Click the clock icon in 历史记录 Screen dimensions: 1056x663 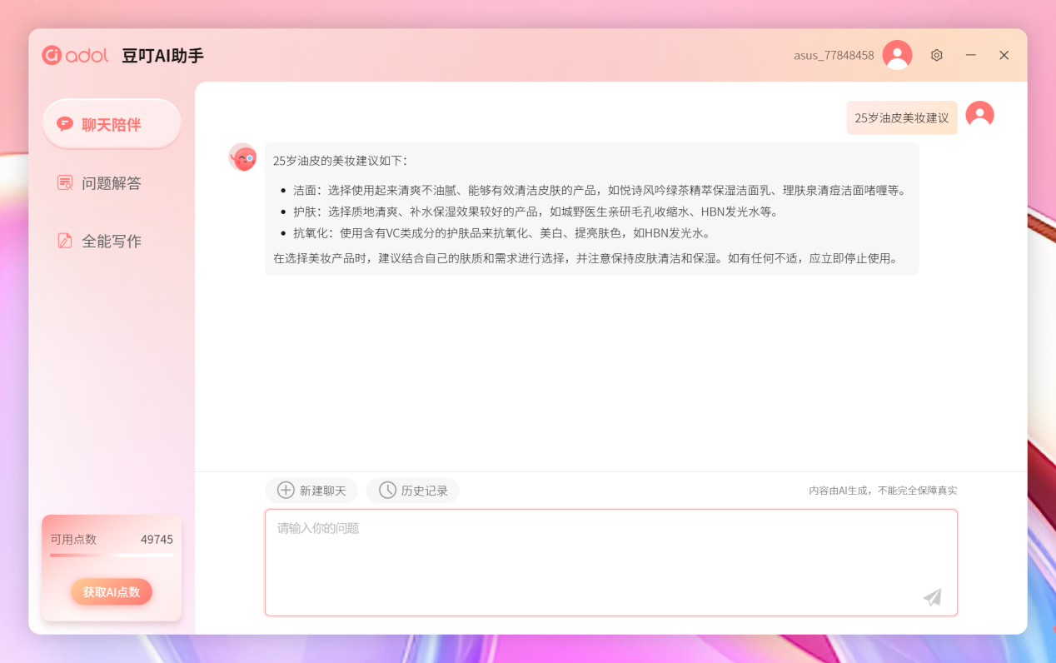tap(387, 490)
